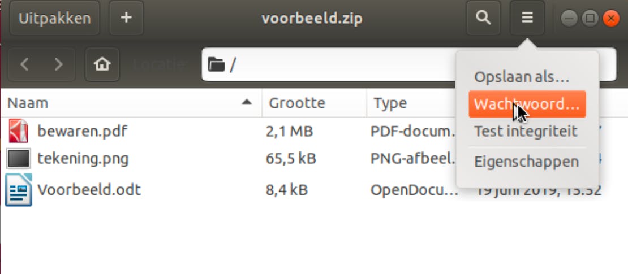
Task: Open Eigenschappen from the menu
Action: (526, 162)
